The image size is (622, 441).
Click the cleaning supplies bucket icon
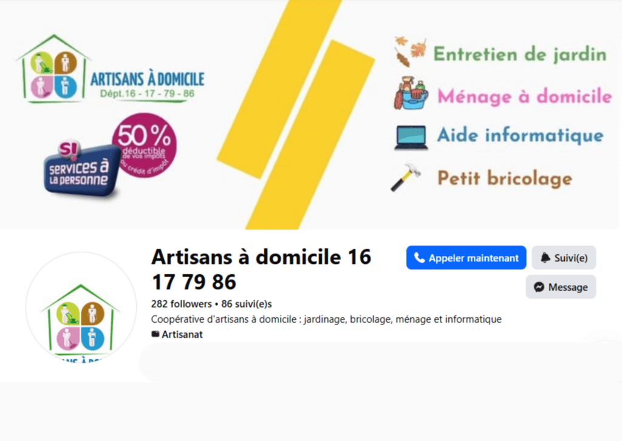point(411,93)
